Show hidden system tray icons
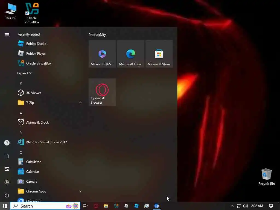 pyautogui.click(x=232, y=206)
